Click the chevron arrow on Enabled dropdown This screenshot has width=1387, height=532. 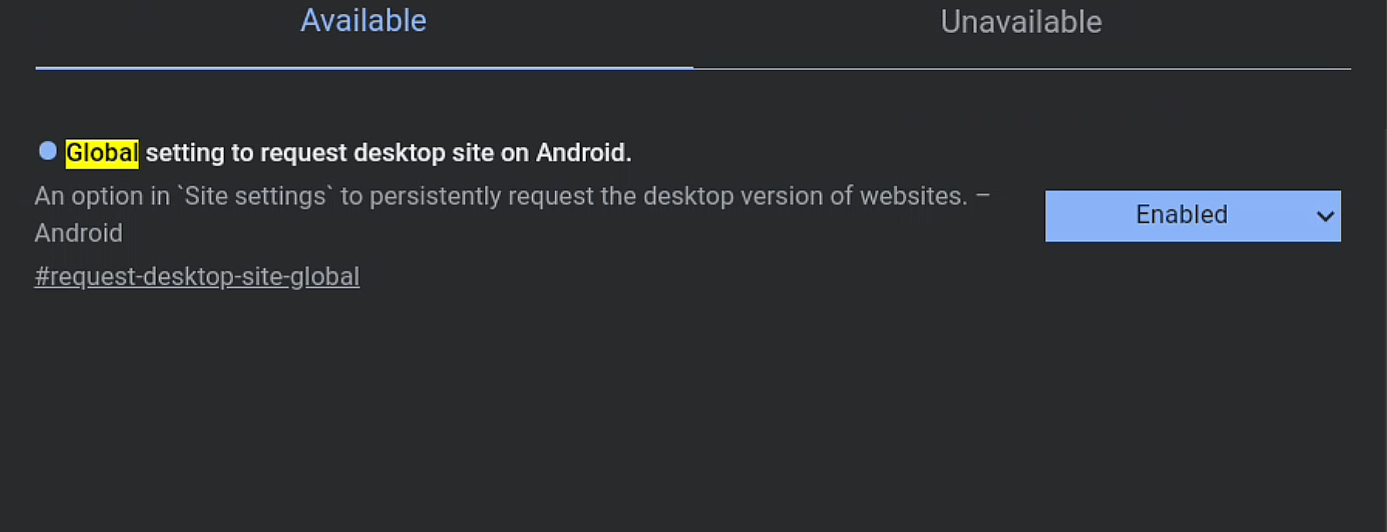(1325, 216)
